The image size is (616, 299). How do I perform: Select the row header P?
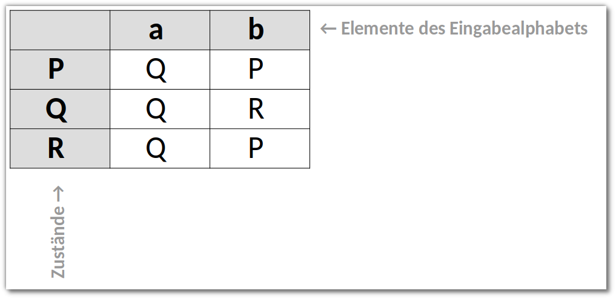tap(60, 70)
